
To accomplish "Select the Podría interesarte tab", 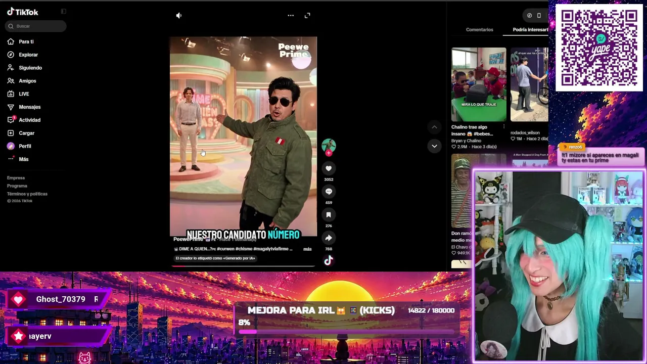I will [x=530, y=30].
